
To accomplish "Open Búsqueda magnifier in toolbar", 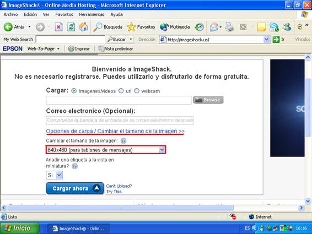I will (98, 27).
